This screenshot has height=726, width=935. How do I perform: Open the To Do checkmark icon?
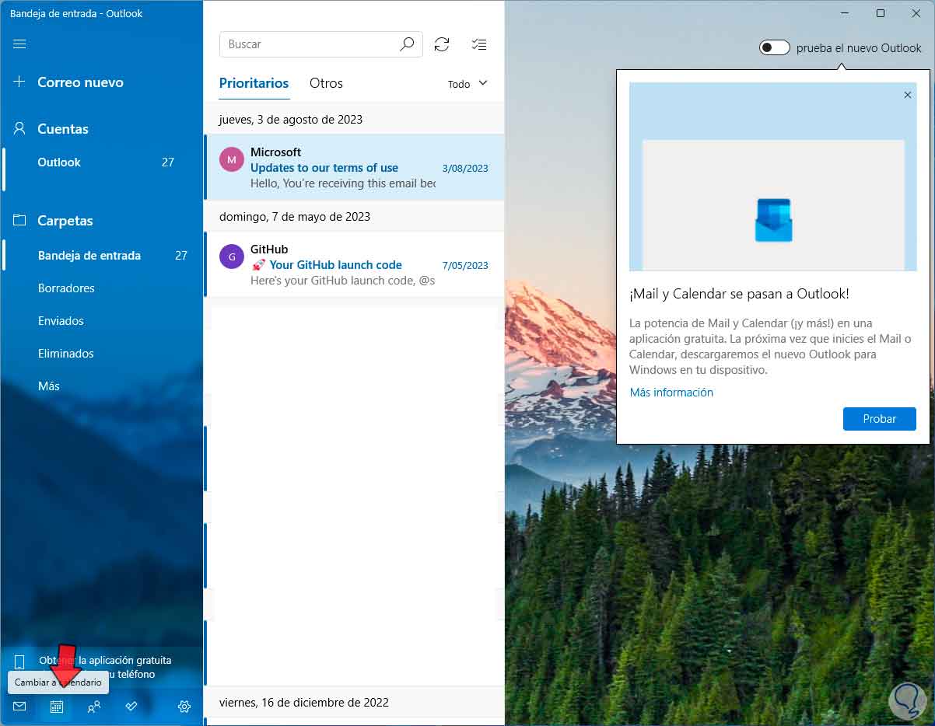coord(131,707)
